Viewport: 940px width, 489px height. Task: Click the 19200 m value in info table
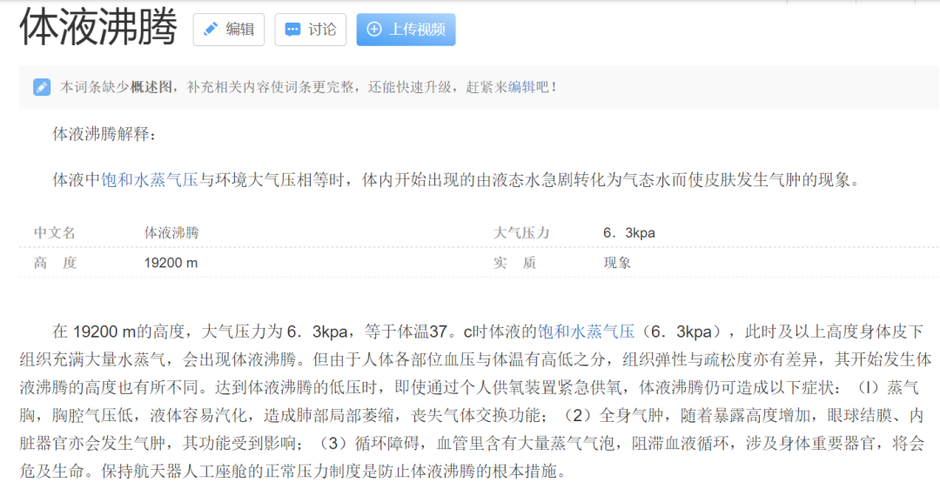(171, 263)
